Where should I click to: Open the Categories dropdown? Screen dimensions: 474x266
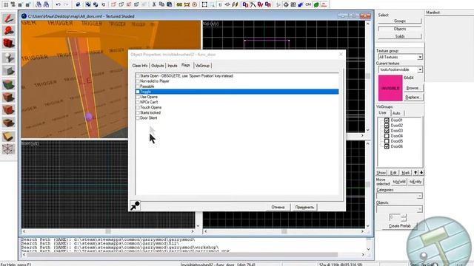420,196
